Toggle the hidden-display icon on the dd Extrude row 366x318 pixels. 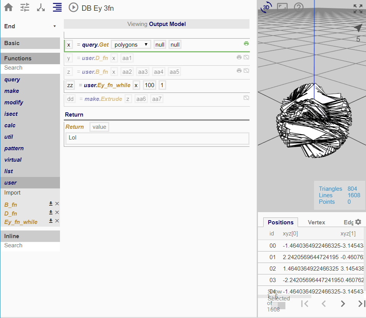coord(246,98)
